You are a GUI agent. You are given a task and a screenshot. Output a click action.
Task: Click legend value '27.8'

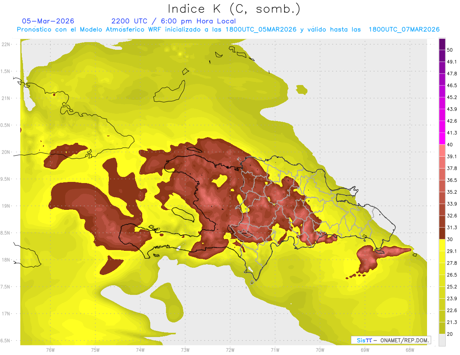click(452, 263)
